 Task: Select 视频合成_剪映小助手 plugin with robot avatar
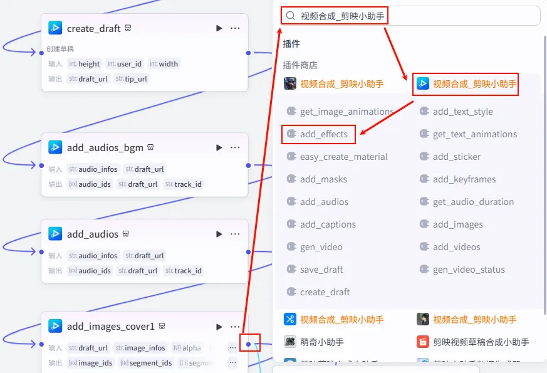tap(333, 84)
